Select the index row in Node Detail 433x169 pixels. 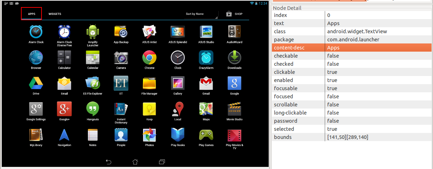point(352,15)
